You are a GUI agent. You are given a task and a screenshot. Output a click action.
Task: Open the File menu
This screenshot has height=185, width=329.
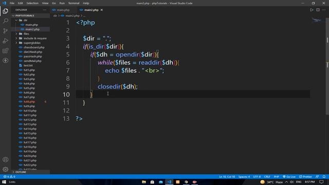coord(12,3)
